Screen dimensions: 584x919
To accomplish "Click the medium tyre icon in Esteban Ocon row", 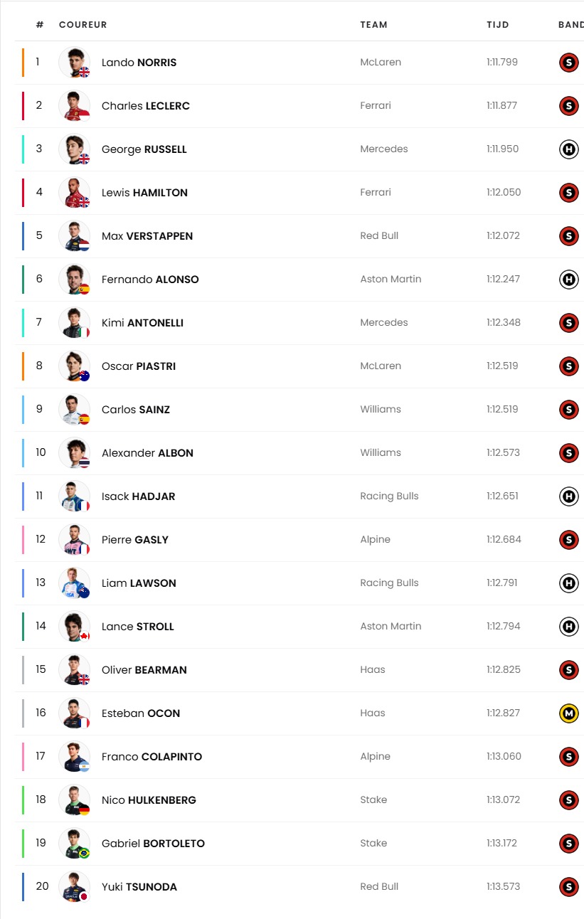I will pos(568,713).
